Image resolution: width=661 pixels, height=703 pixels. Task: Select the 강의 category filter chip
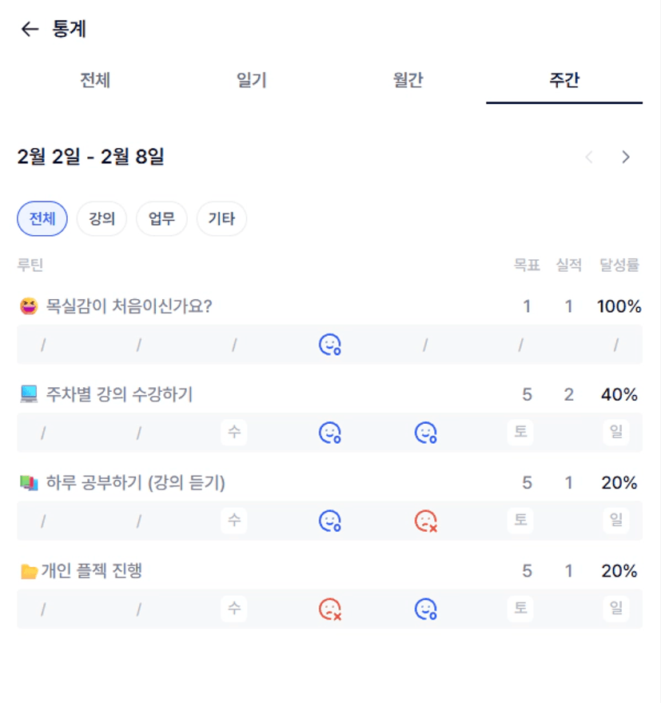(102, 218)
